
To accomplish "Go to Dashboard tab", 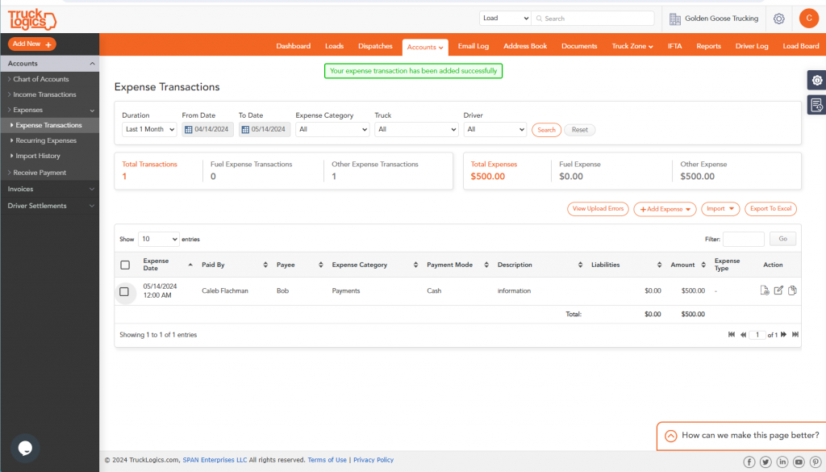I will coord(294,46).
